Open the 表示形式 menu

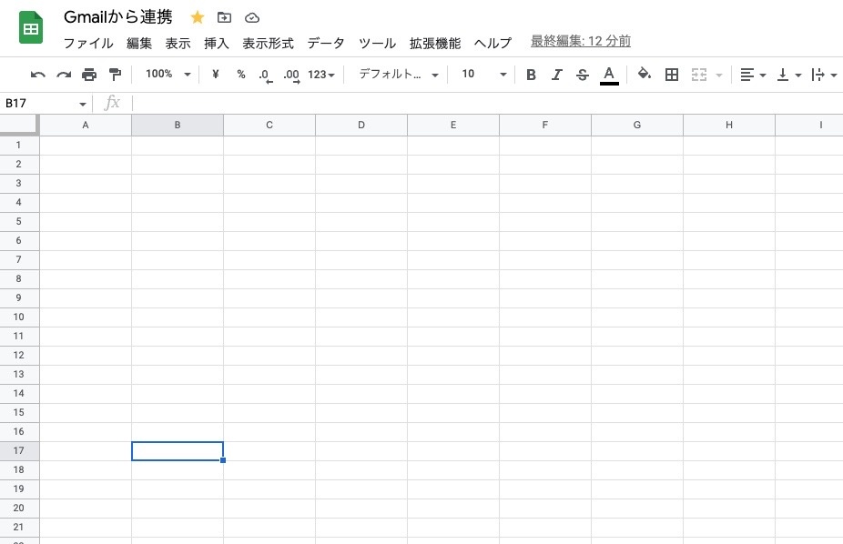point(269,43)
